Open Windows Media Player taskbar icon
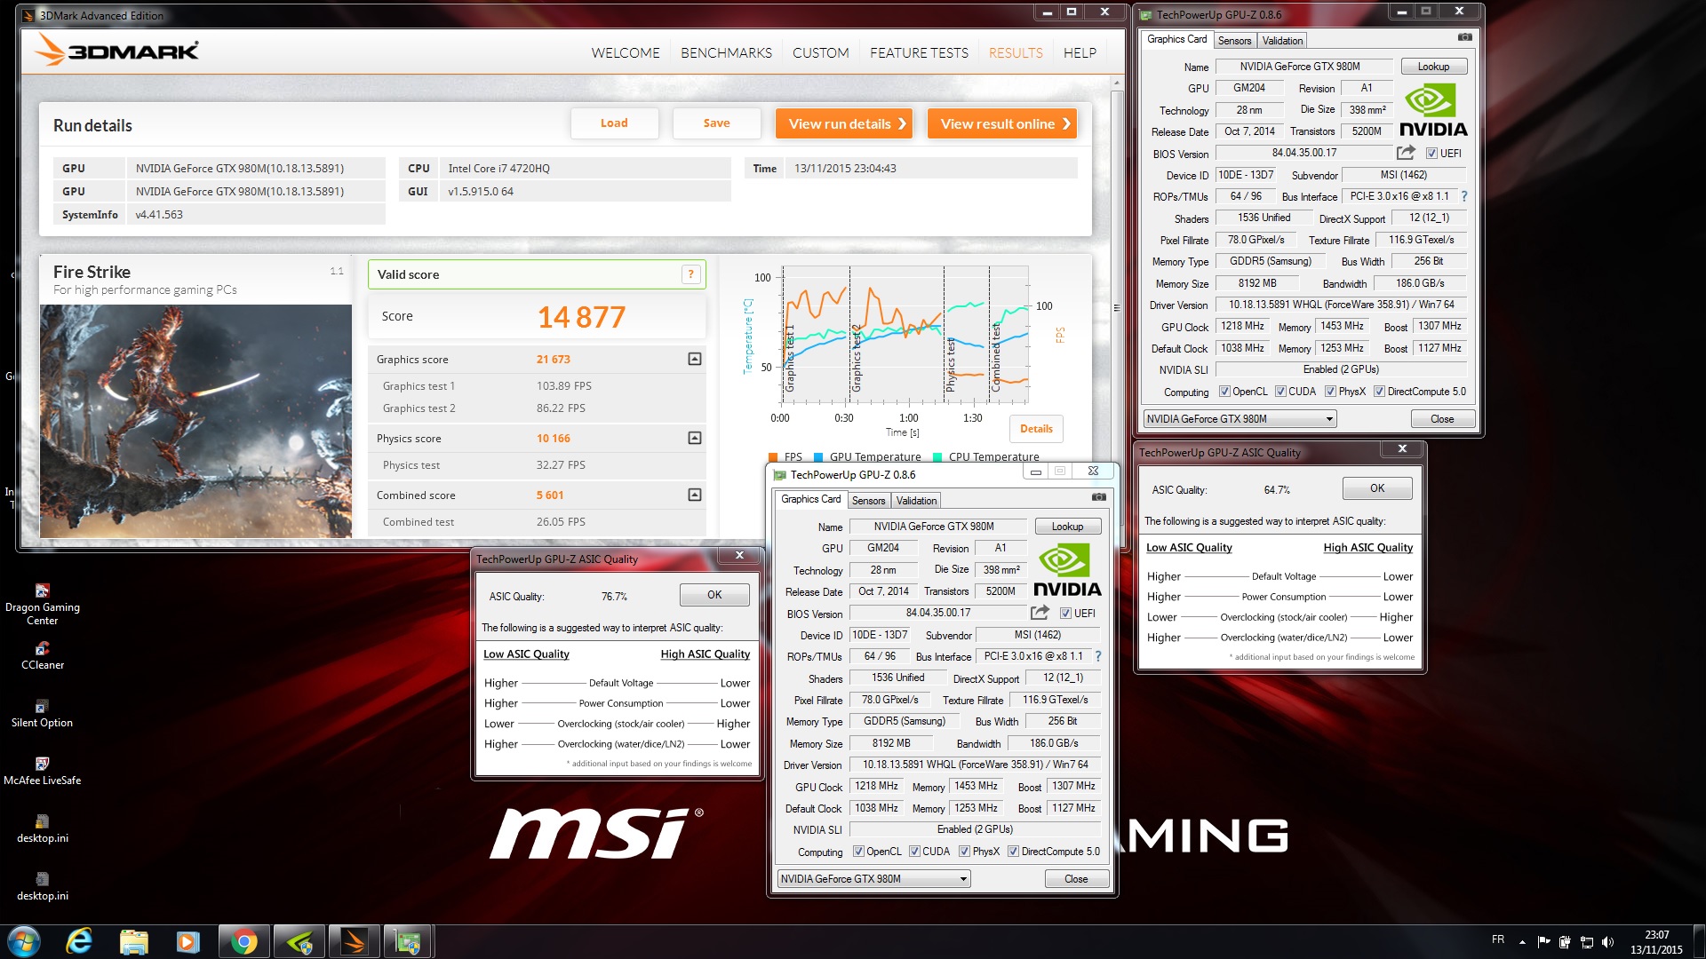The height and width of the screenshot is (959, 1706). (188, 941)
